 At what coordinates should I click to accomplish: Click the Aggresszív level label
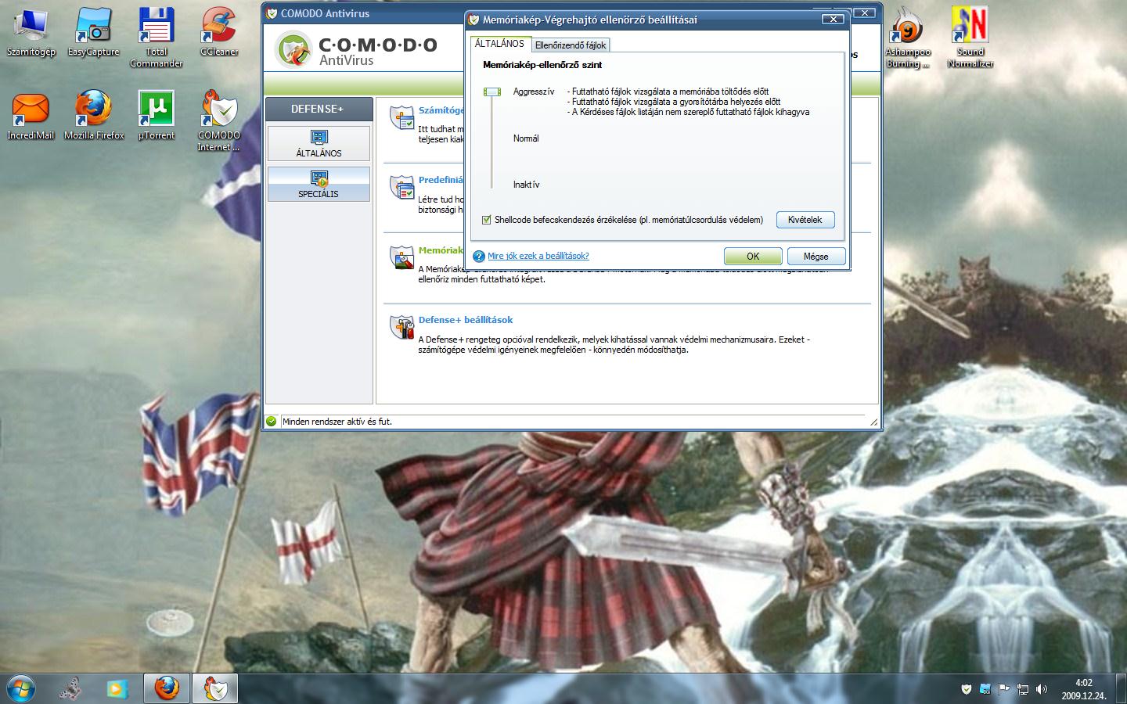(534, 92)
